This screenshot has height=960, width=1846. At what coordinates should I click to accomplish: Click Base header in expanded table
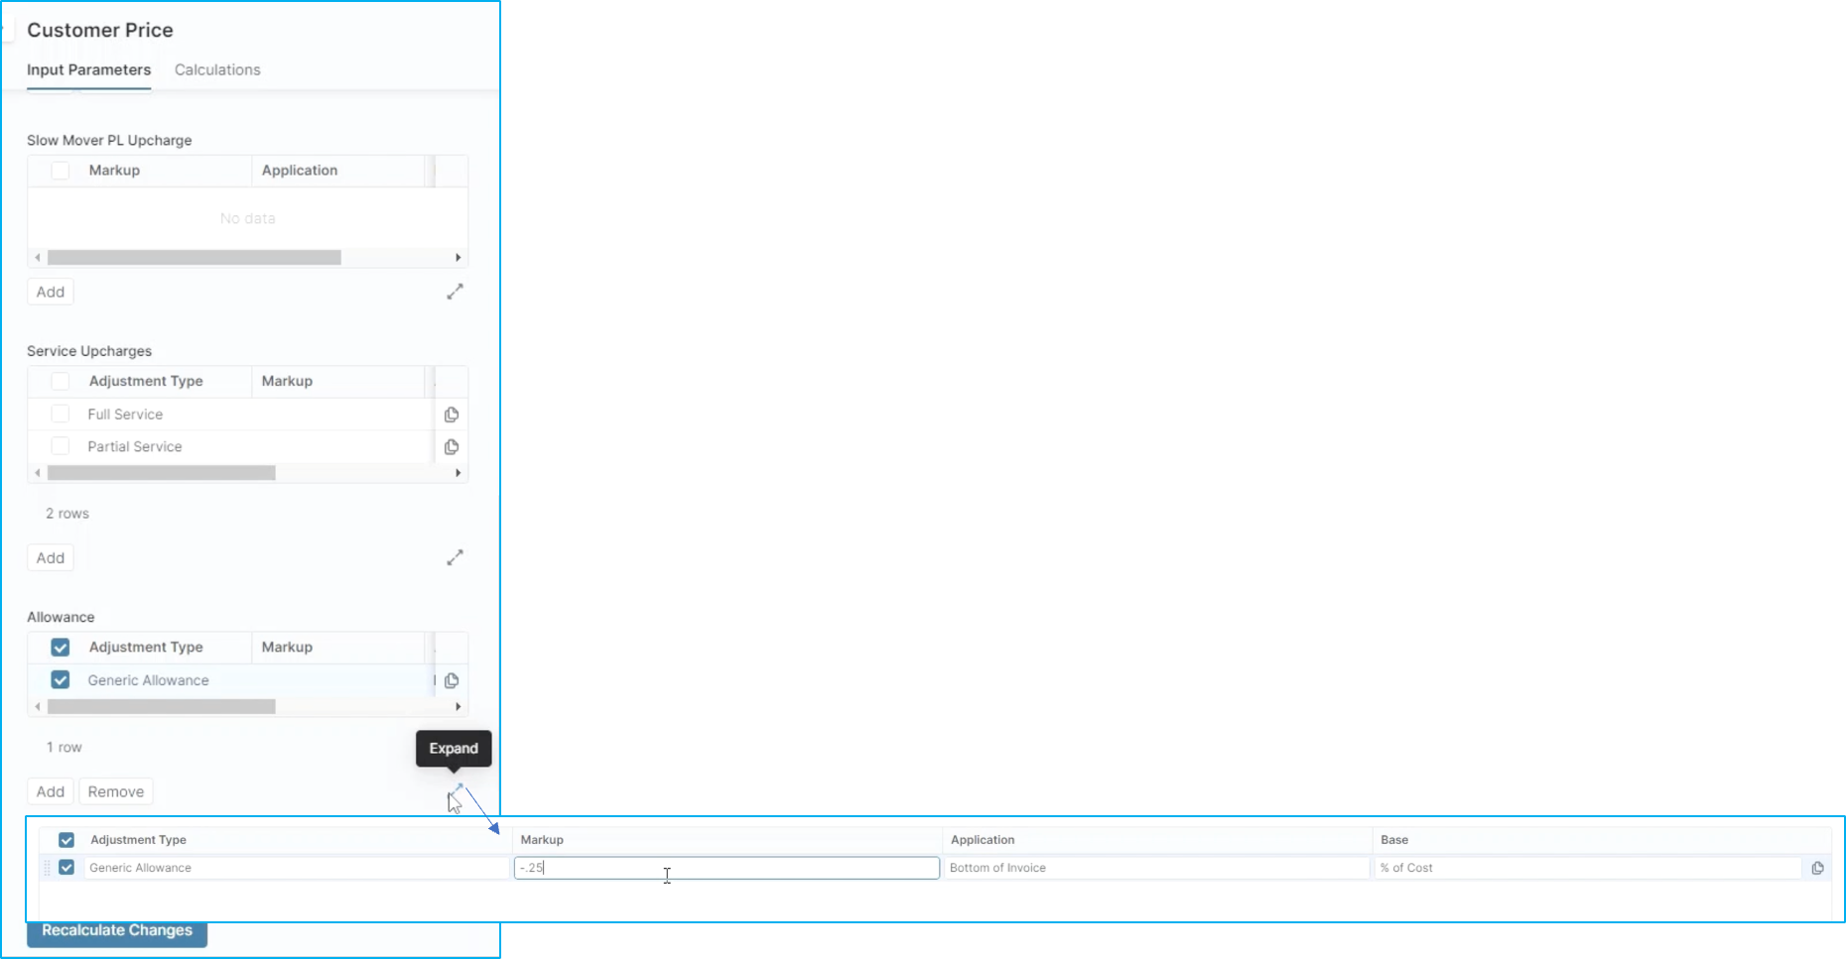pos(1394,840)
